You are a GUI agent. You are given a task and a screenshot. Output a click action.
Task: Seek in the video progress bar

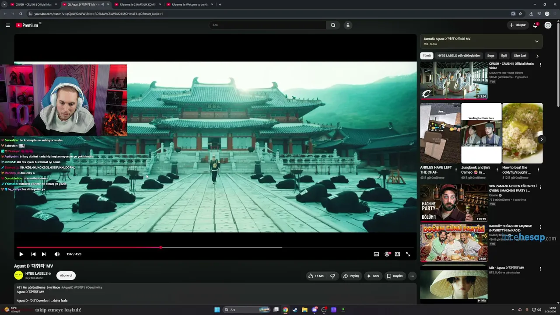click(x=215, y=248)
